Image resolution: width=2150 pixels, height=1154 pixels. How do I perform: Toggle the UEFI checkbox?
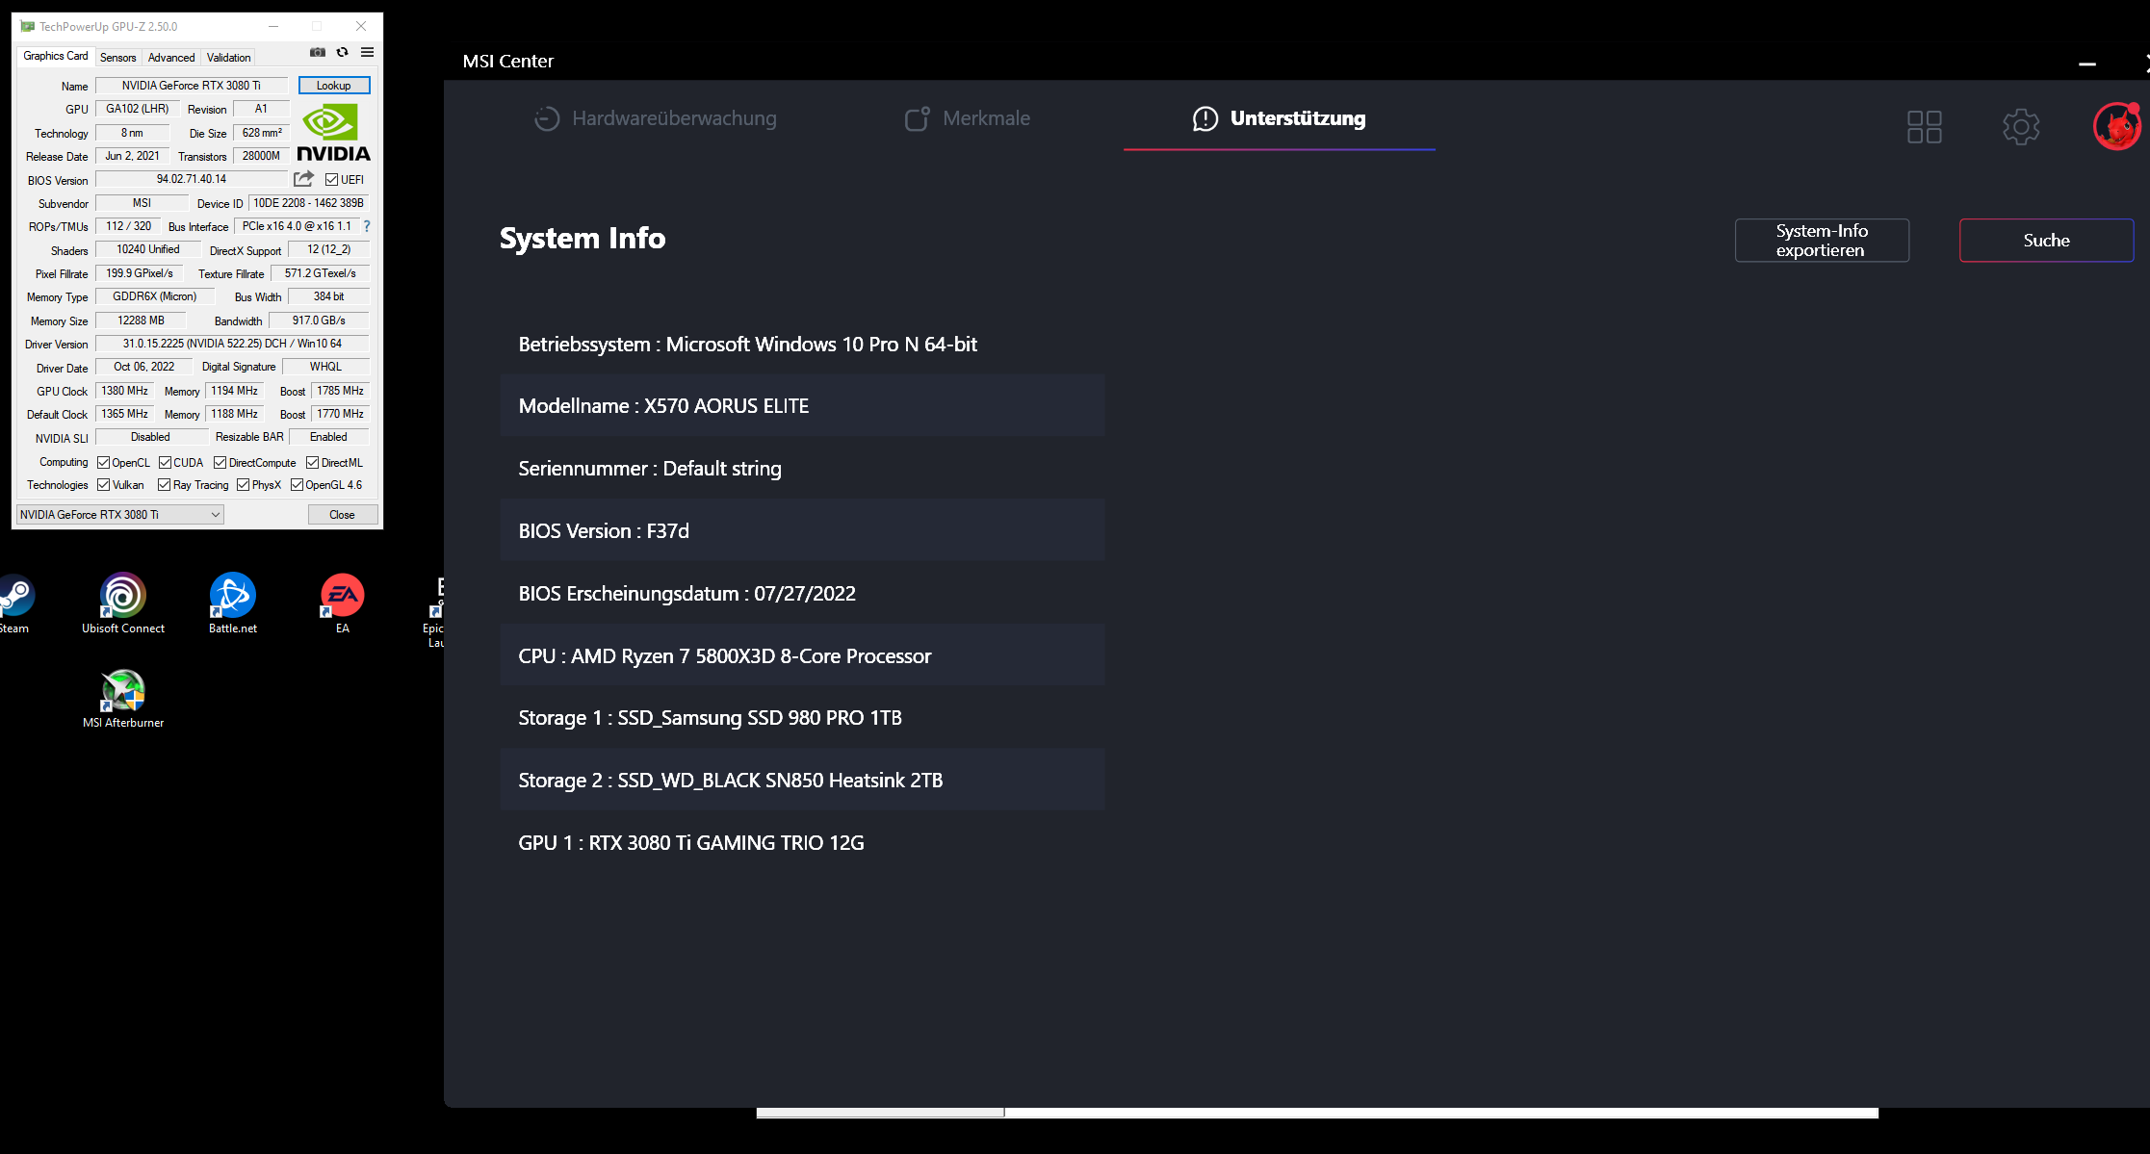click(332, 180)
